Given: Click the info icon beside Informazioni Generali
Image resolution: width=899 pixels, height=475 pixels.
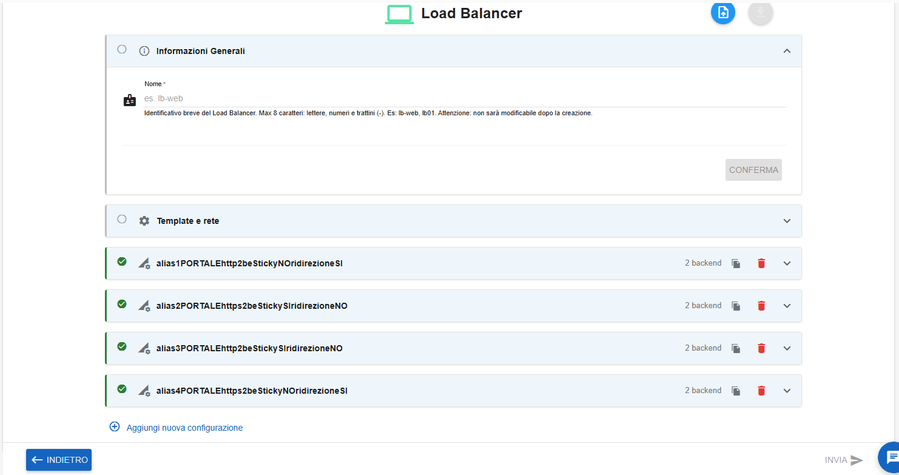Looking at the screenshot, I should pos(144,51).
